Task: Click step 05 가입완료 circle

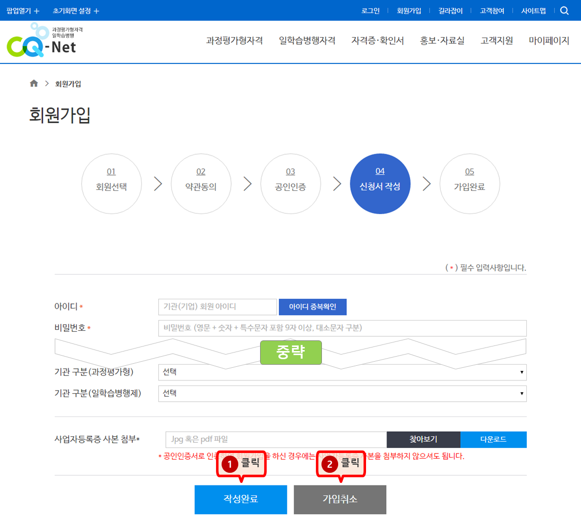Action: 469,184
